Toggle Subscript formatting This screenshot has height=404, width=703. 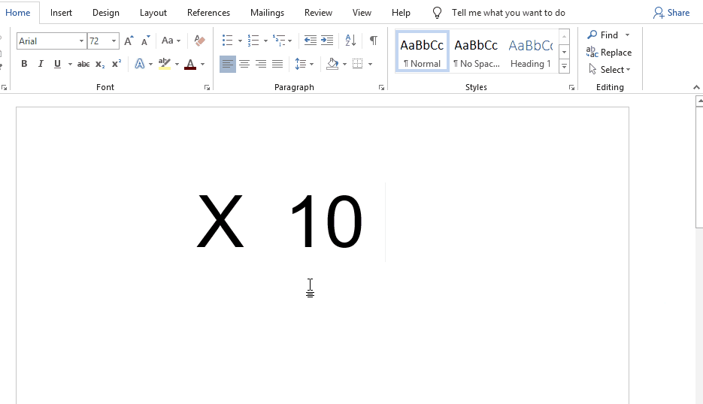click(100, 64)
